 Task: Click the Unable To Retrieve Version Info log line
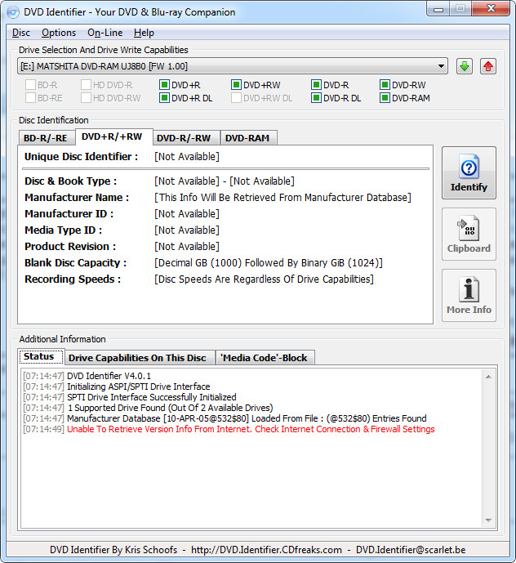coord(250,430)
